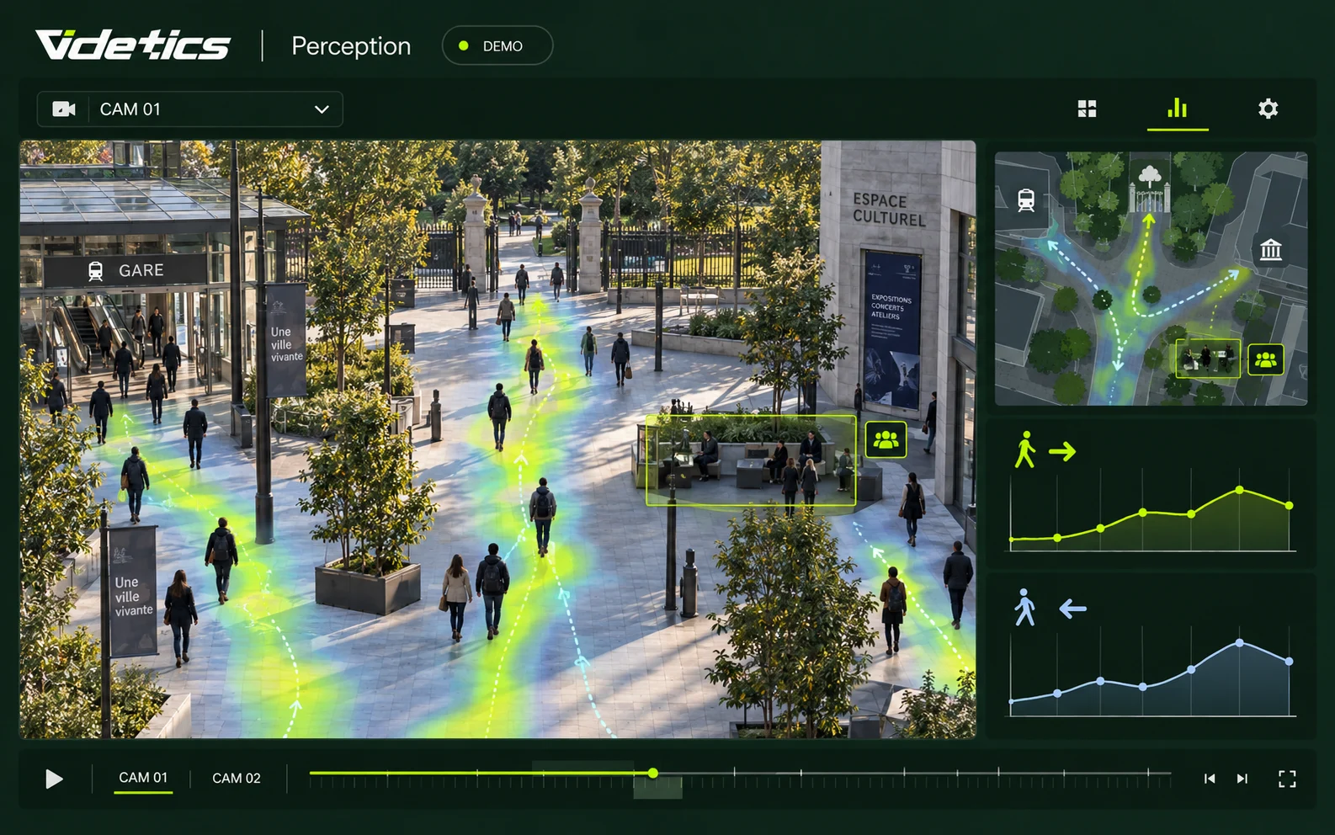Click the group icon on the minimap
Viewport: 1335px width, 835px height.
pyautogui.click(x=1265, y=360)
